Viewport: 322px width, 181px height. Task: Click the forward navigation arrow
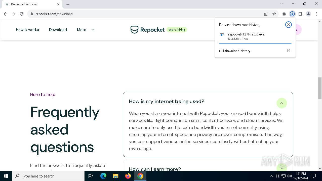[x=14, y=14]
